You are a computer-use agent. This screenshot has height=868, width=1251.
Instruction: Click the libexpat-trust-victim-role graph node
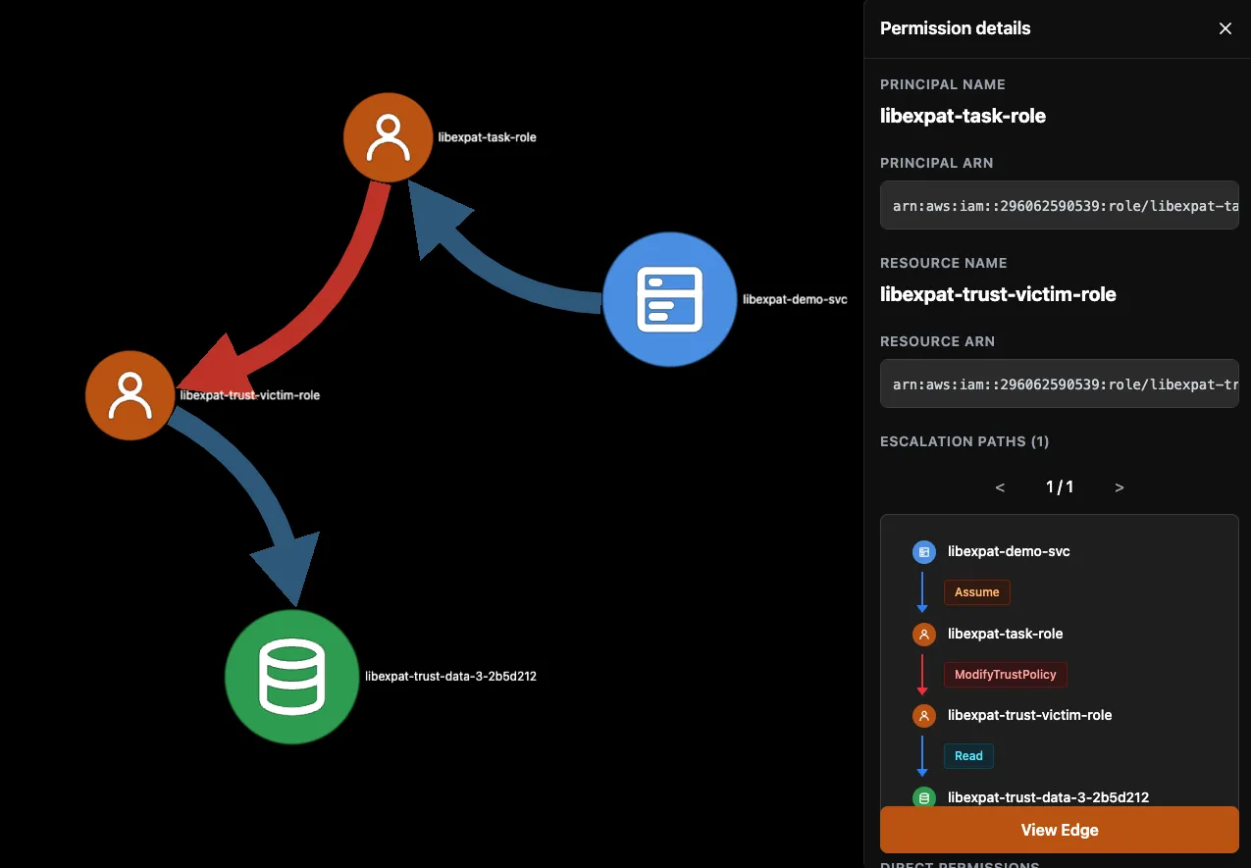click(x=130, y=395)
